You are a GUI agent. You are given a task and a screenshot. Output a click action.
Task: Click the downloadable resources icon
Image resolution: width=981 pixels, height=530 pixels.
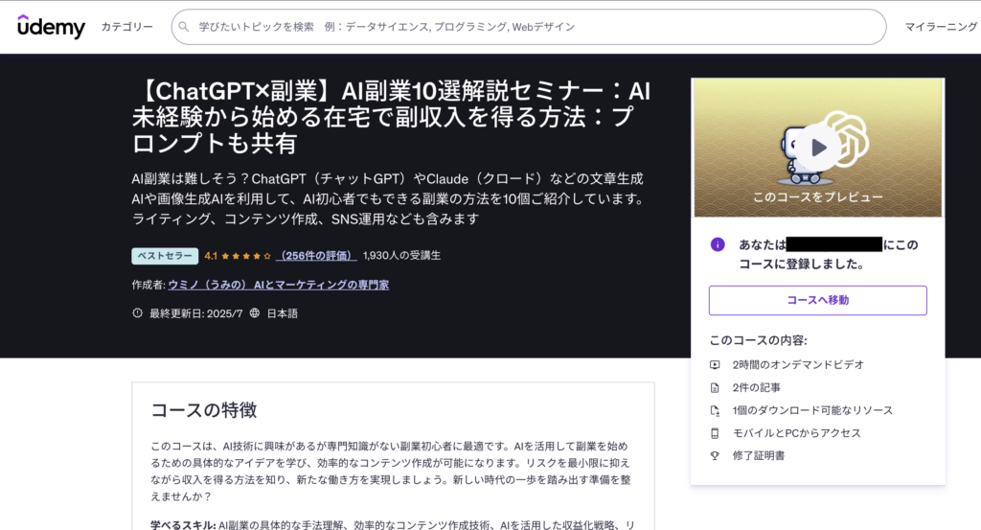[x=715, y=410]
